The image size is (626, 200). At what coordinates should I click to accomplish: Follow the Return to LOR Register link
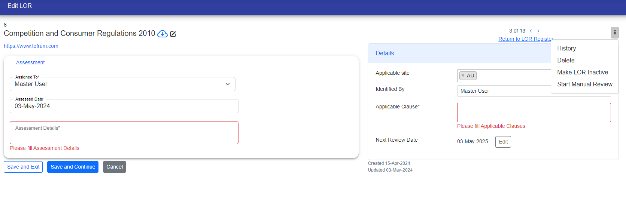pos(525,39)
